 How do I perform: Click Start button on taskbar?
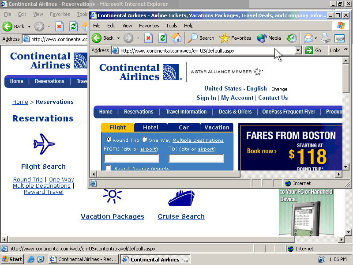point(13,259)
